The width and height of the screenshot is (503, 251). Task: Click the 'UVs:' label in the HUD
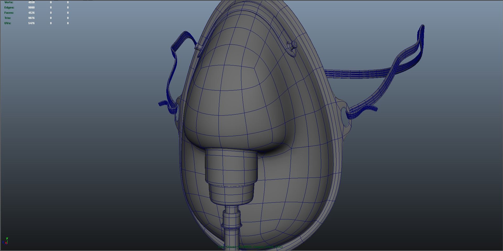click(8, 23)
